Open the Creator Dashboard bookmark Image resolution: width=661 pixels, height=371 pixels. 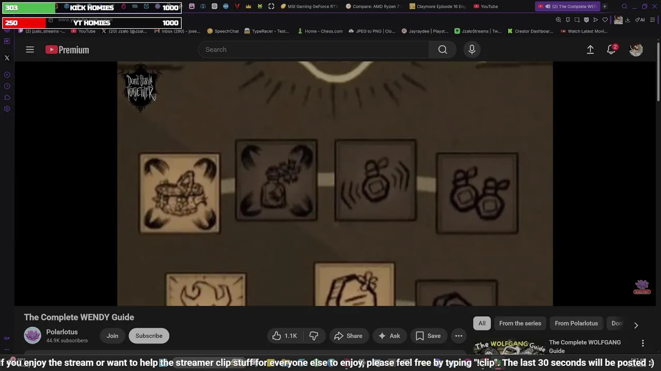[x=530, y=31]
